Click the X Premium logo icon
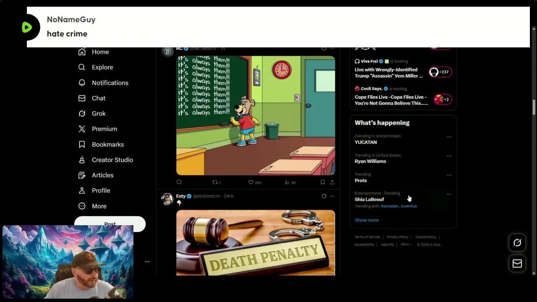Viewport: 537px width, 302px height. pyautogui.click(x=82, y=129)
